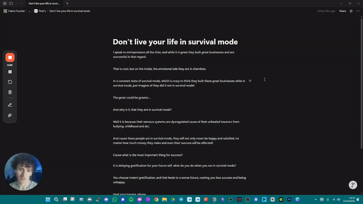
Task: Open the confetti effects tool in the recorder
Action: (10, 115)
